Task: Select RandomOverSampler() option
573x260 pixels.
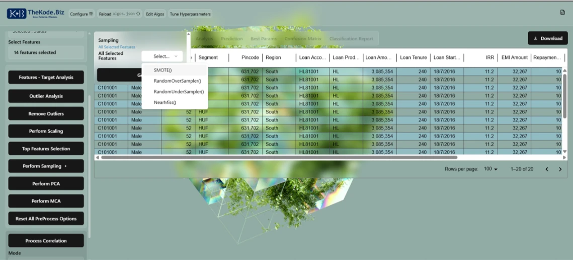Action: point(177,81)
